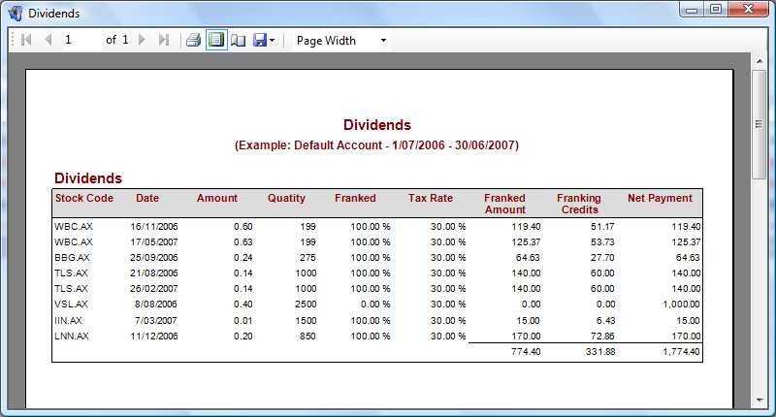This screenshot has height=417, width=776.
Task: Maximize the Dividends window
Action: point(716,10)
